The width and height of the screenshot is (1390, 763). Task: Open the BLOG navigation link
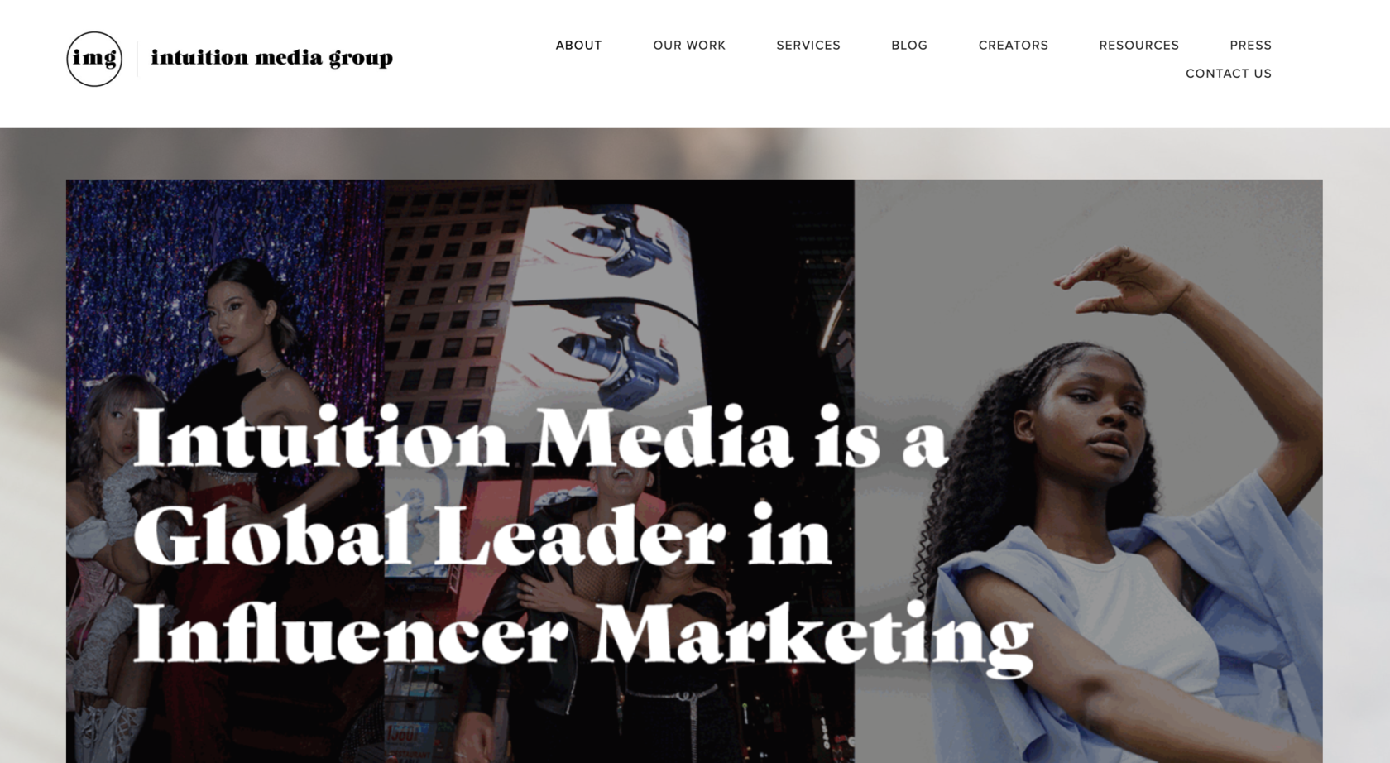(x=909, y=46)
